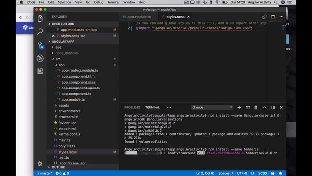Open app.module.ts in the file tree
Viewport: 312px width, 176px height.
(x=73, y=100)
